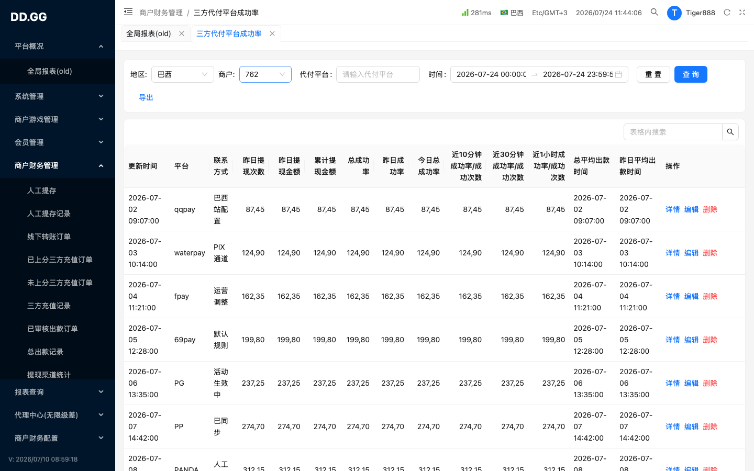This screenshot has width=754, height=471.
Task: Close the 三方代付平台成功率 tab
Action: pos(272,33)
